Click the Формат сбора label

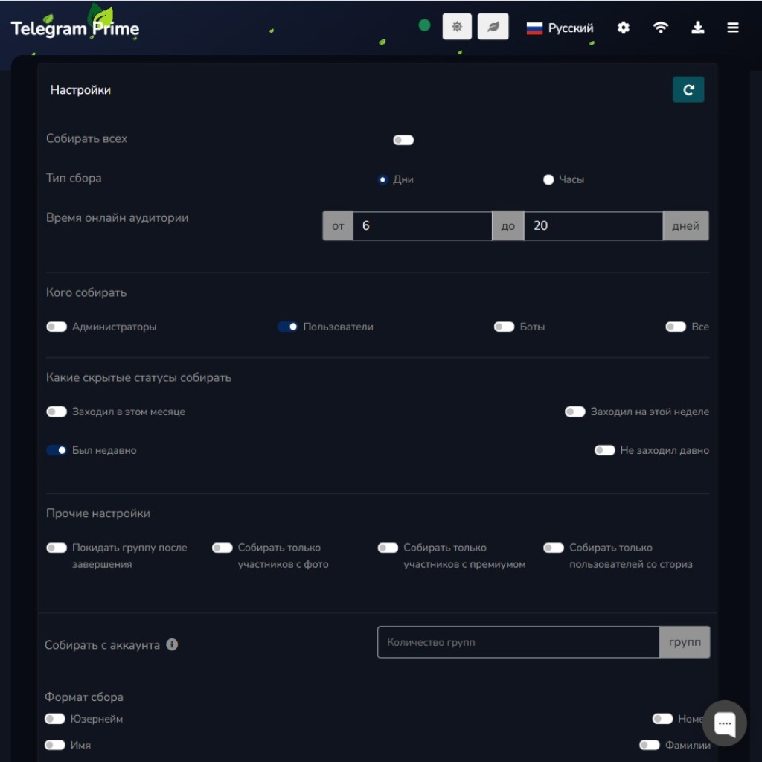click(x=84, y=697)
